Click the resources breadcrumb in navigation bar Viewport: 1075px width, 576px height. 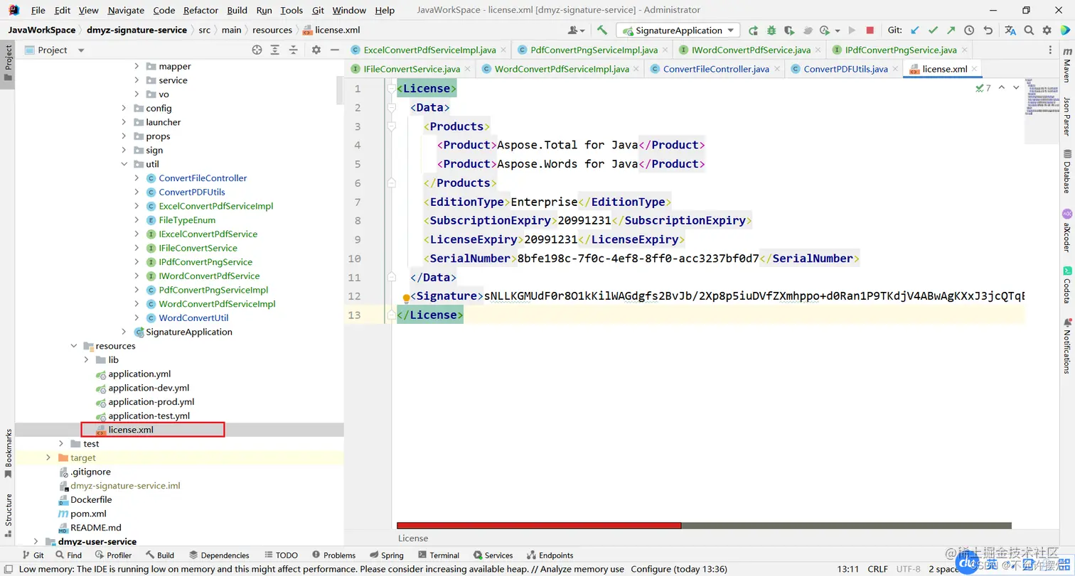pos(272,30)
